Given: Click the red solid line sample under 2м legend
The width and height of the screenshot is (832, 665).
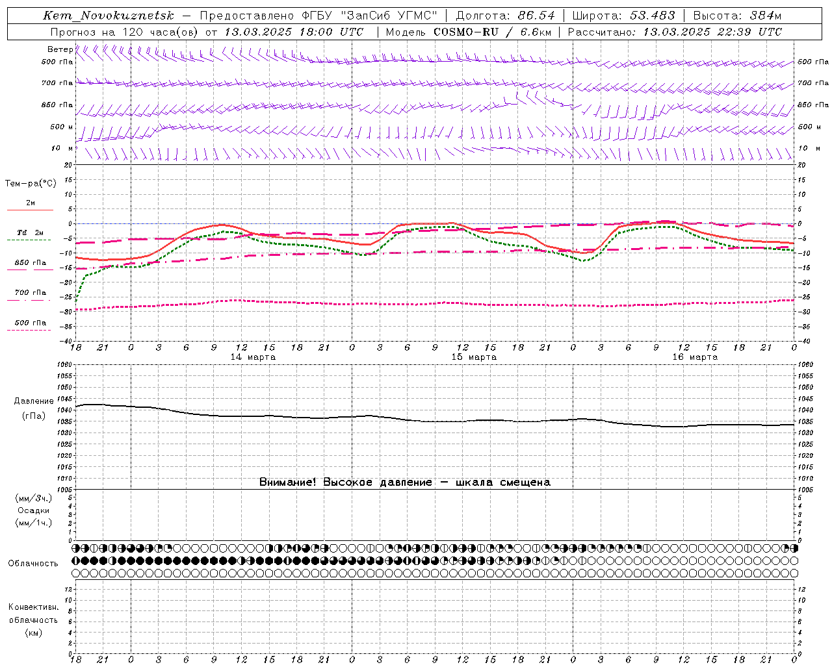Looking at the screenshot, I should tap(30, 210).
